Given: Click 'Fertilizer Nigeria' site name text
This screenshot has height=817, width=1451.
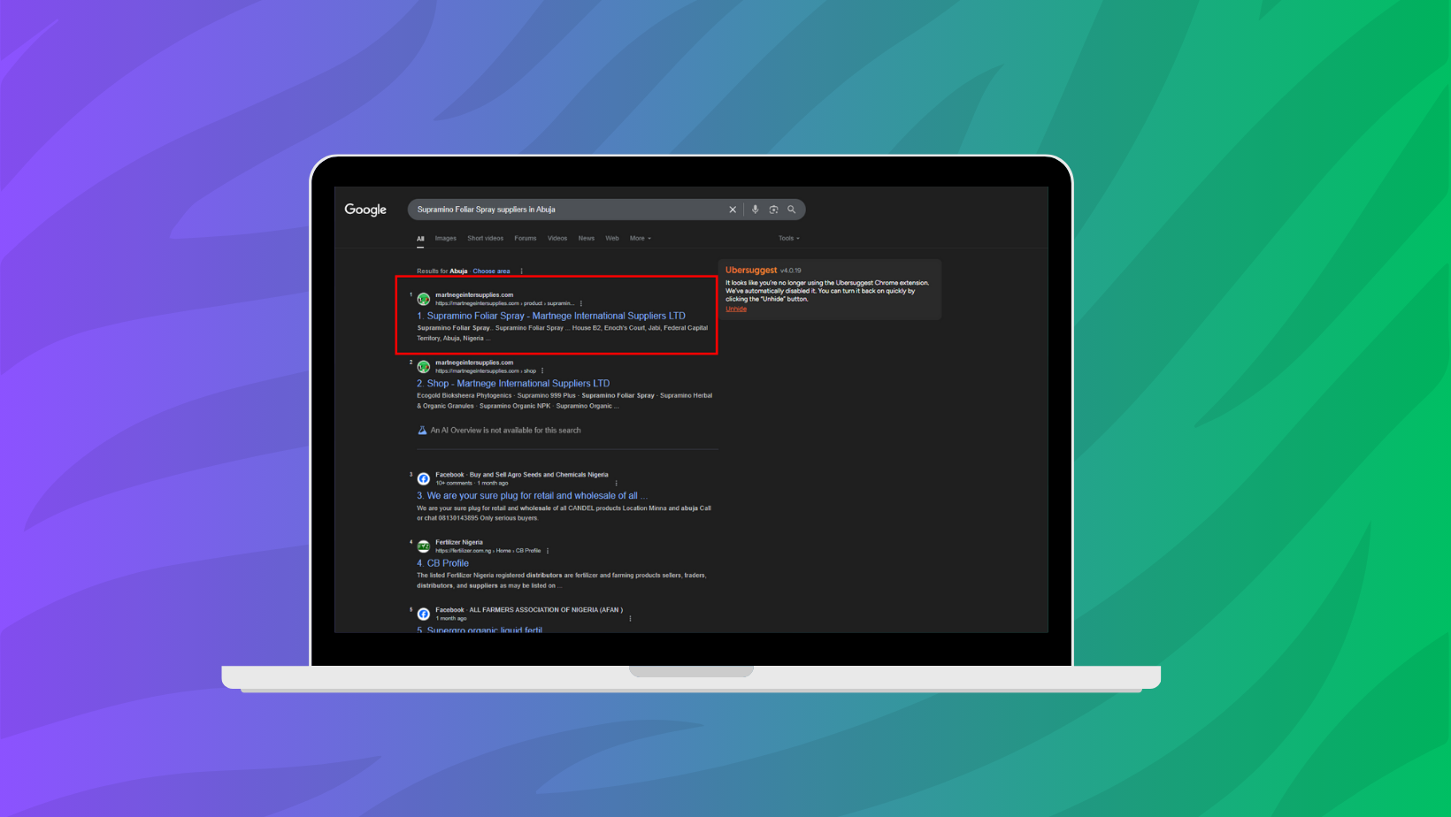Looking at the screenshot, I should click(x=459, y=542).
